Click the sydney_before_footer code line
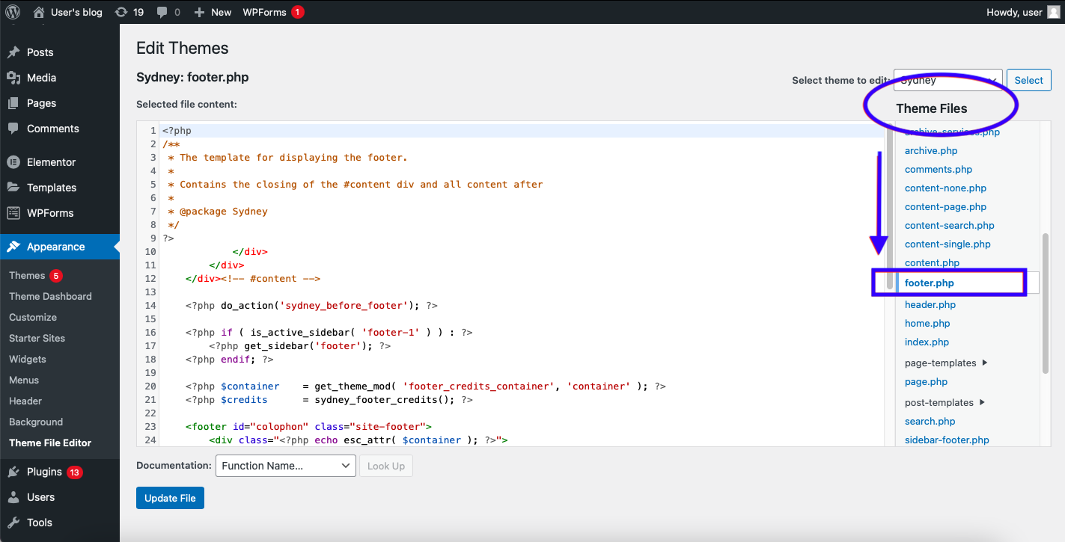Viewport: 1065px width, 542px height. coord(311,305)
